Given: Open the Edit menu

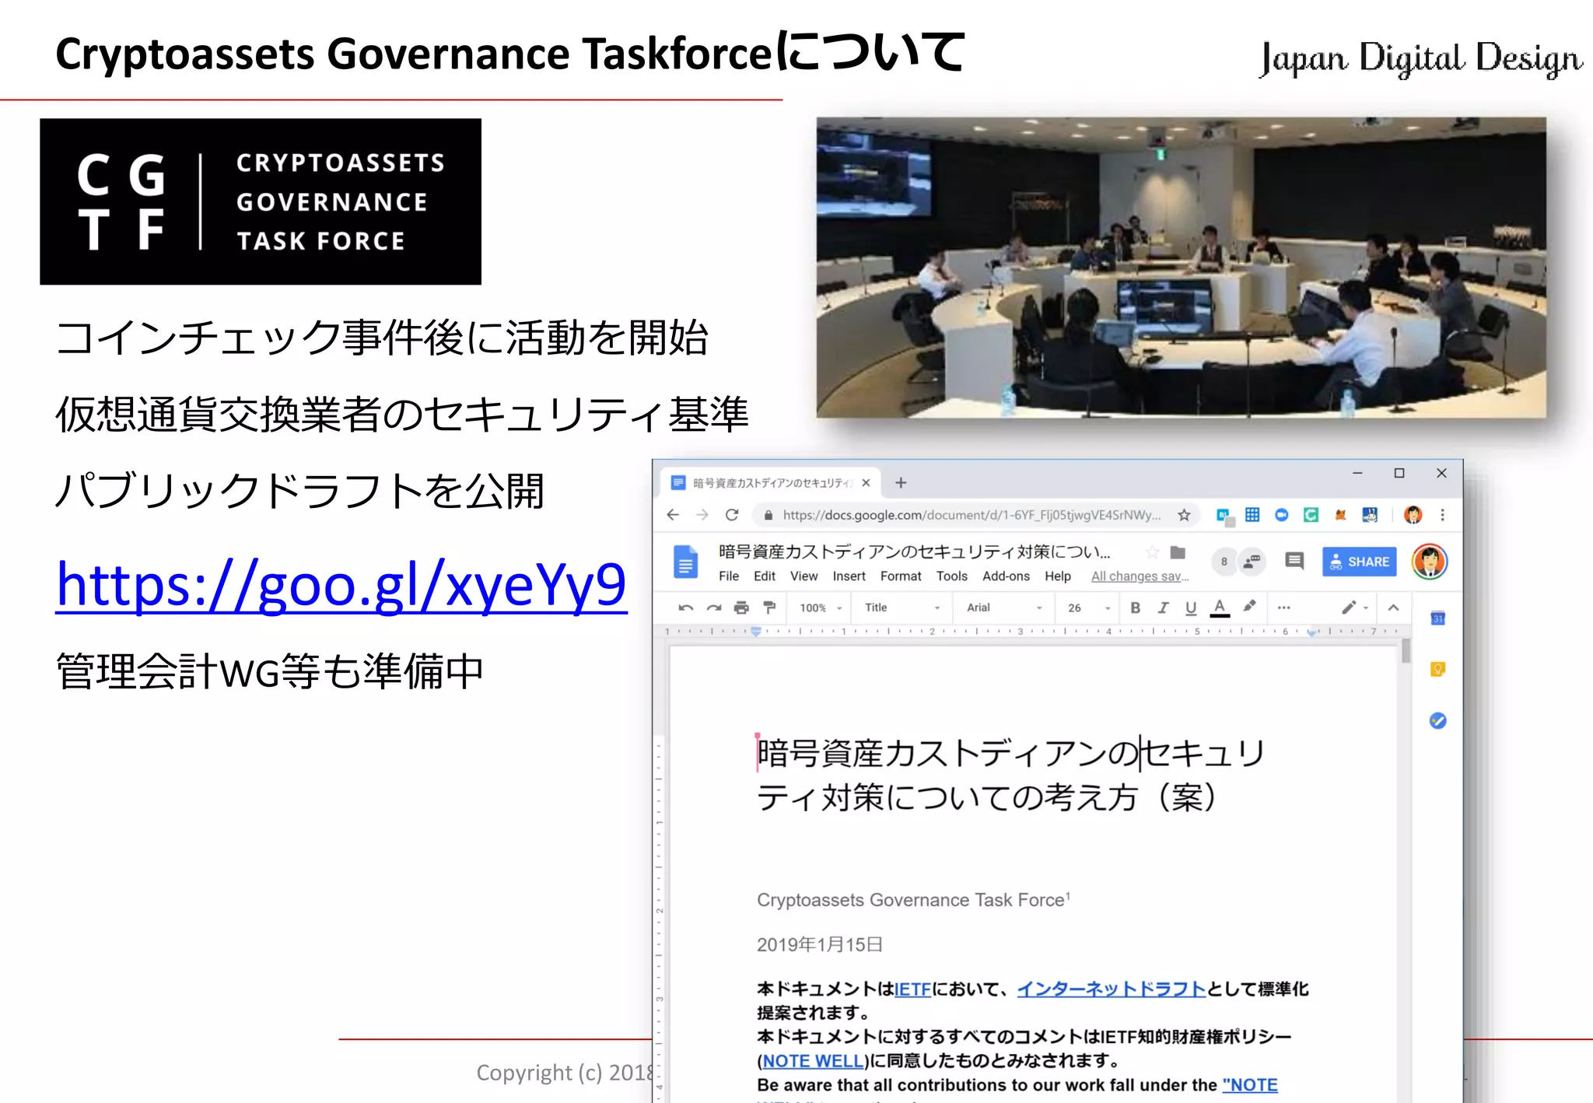Looking at the screenshot, I should [x=765, y=576].
